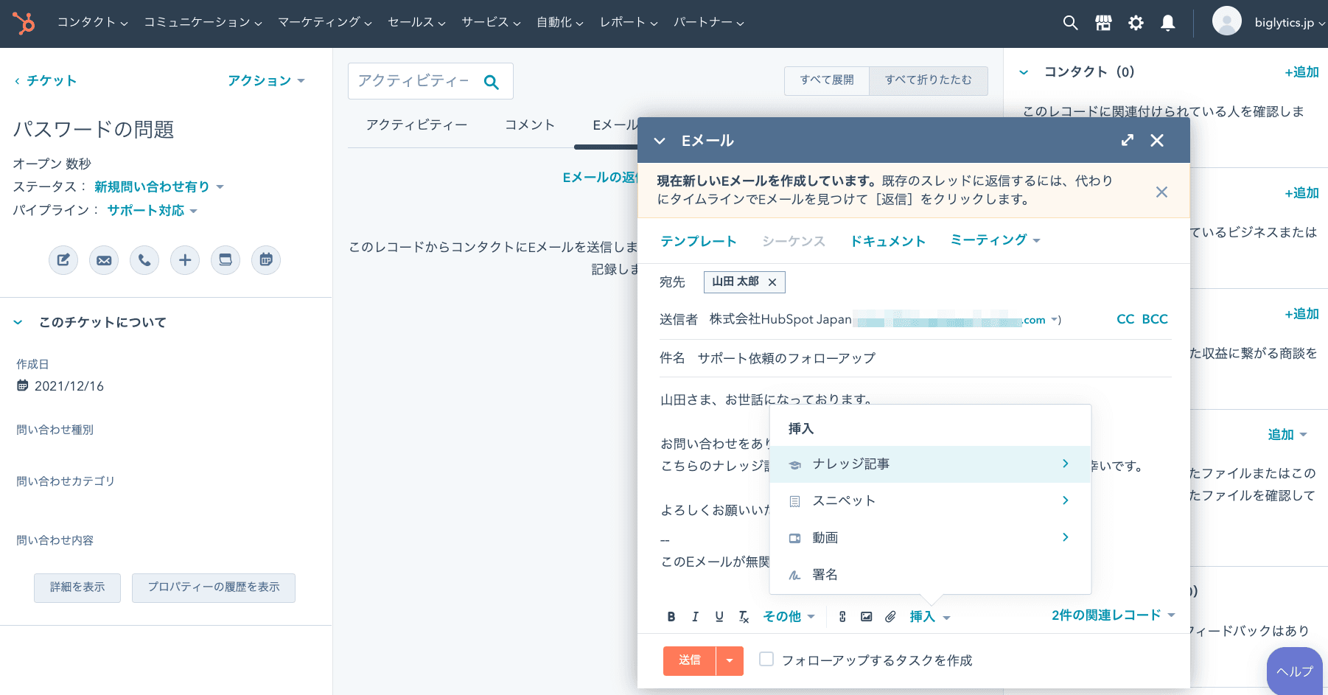Open the notifications bell
Screen dimensions: 1328x695
pos(1167,23)
